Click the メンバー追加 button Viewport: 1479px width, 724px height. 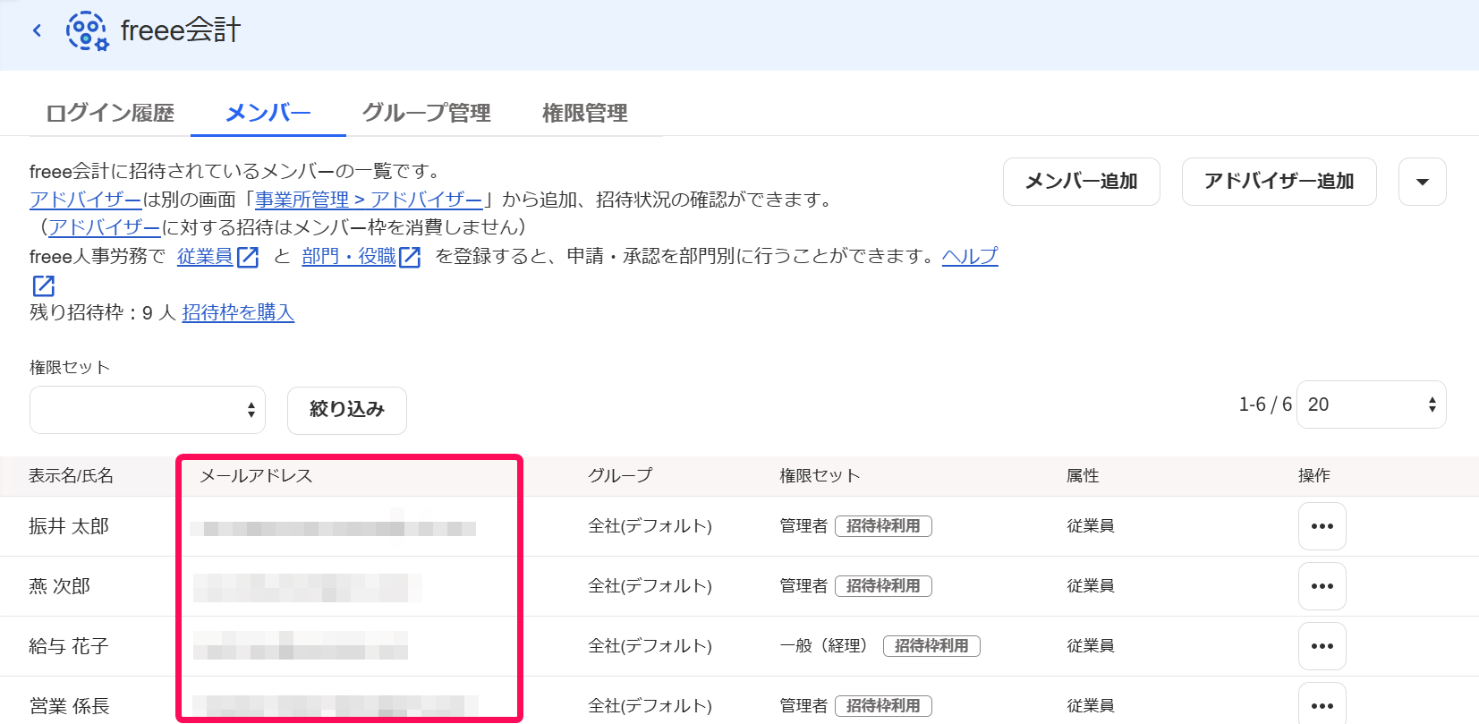pyautogui.click(x=1081, y=182)
